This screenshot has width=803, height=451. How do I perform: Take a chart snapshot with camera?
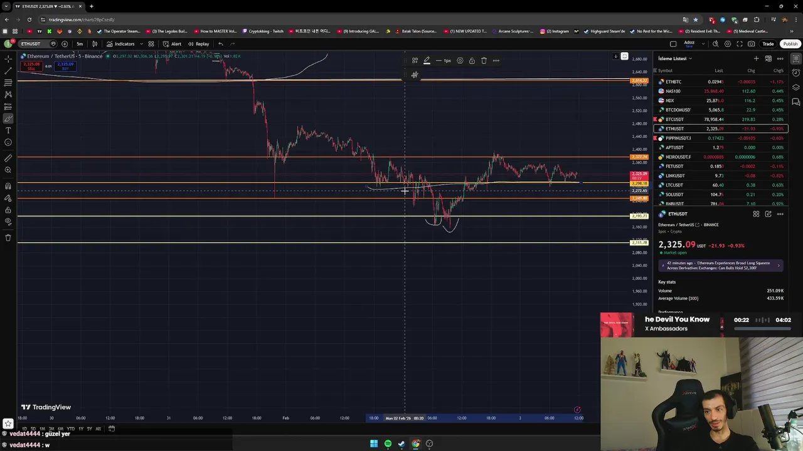pyautogui.click(x=752, y=44)
